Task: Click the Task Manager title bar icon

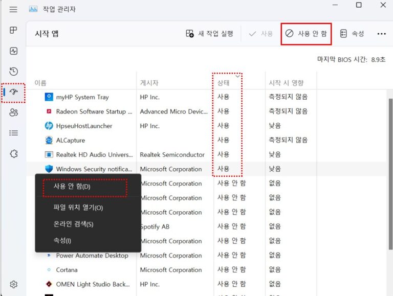Action: [x=33, y=9]
